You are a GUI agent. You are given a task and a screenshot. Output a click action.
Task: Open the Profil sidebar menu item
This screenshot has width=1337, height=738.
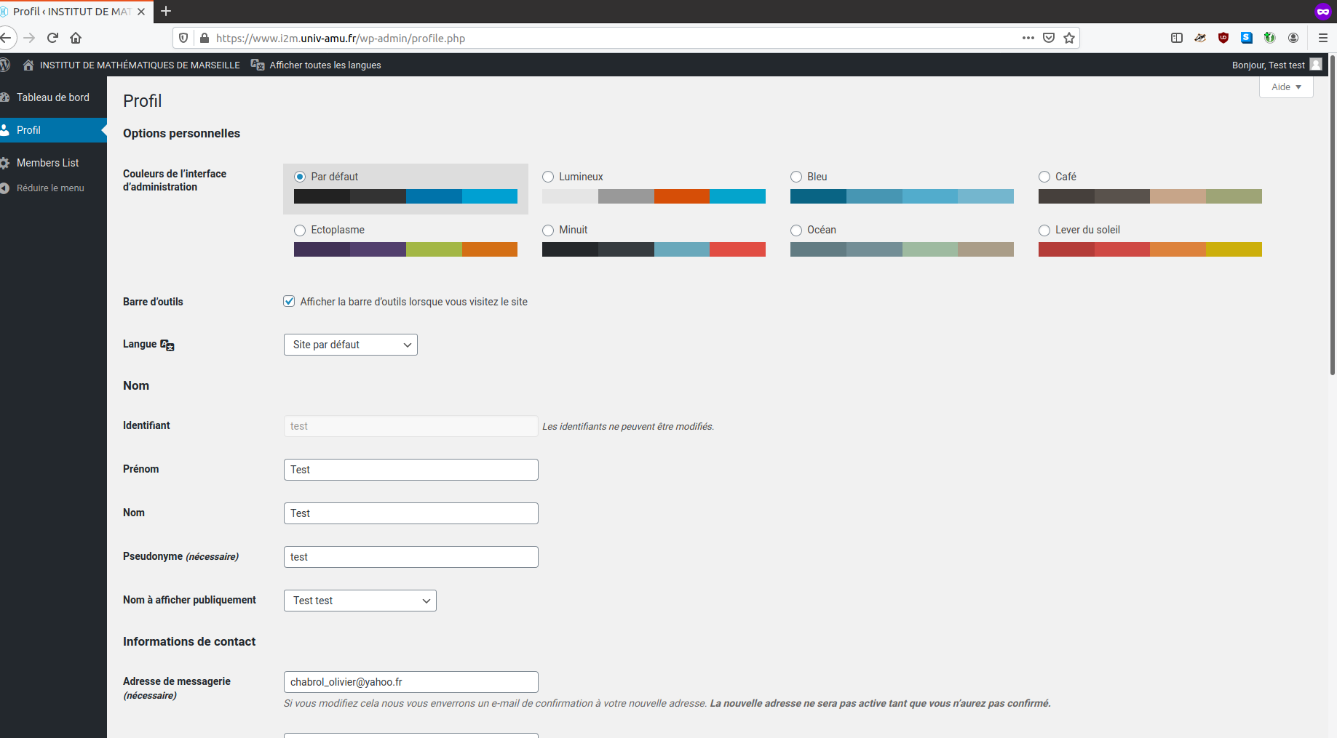pos(53,130)
